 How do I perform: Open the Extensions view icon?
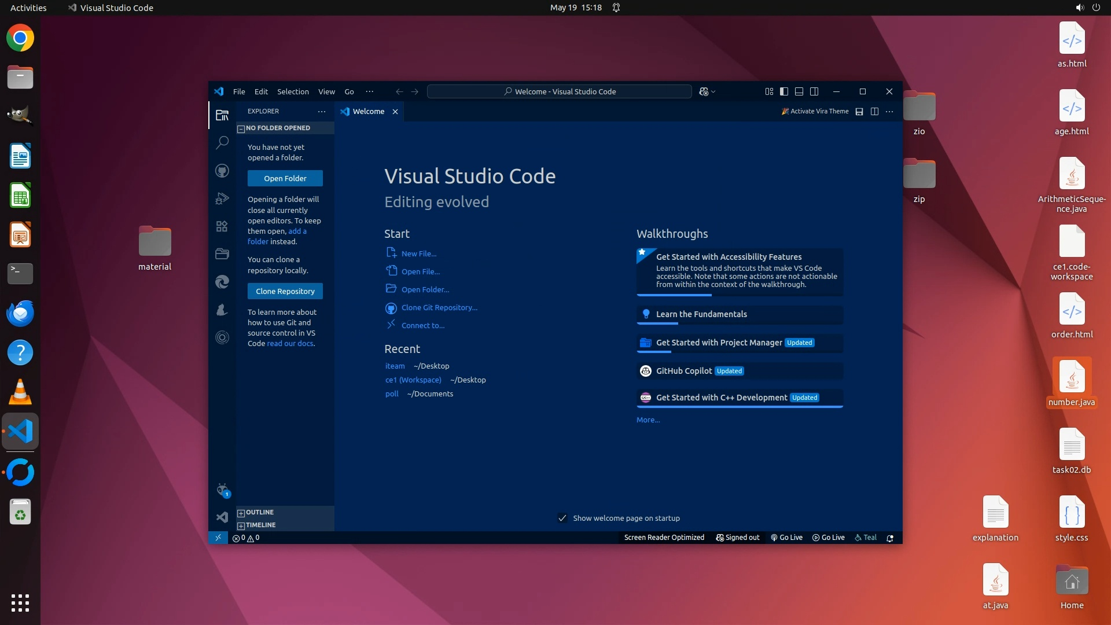coord(222,226)
